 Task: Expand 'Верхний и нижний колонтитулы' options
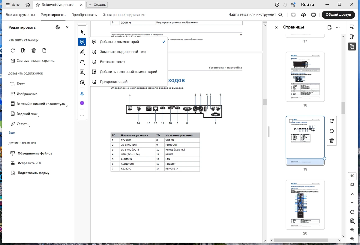click(39, 104)
